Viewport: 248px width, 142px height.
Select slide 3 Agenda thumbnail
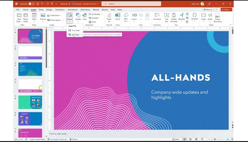pyautogui.click(x=30, y=69)
